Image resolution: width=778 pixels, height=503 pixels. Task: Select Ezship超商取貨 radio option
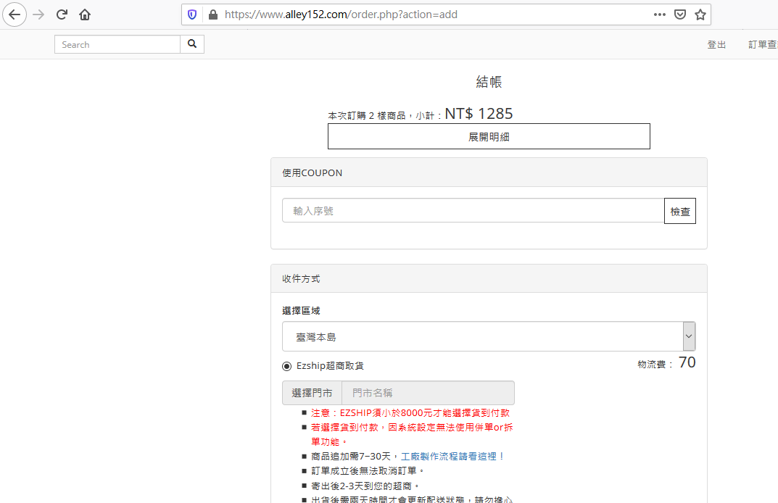pyautogui.click(x=287, y=367)
